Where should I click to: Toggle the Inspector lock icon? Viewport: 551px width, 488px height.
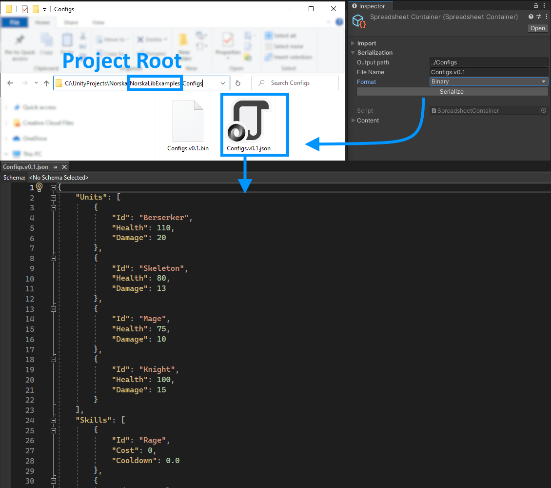[x=536, y=6]
